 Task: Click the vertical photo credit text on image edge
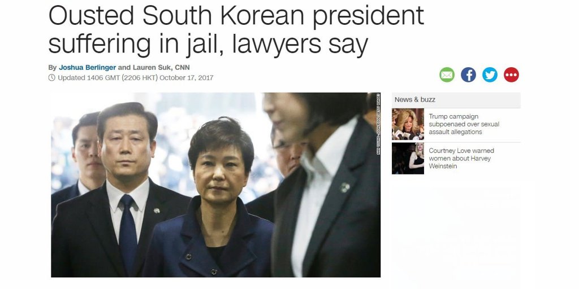378,124
